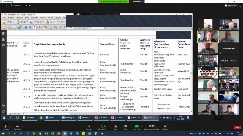
Task: Open the Yorumlar menu
Action: (x=34, y=18)
